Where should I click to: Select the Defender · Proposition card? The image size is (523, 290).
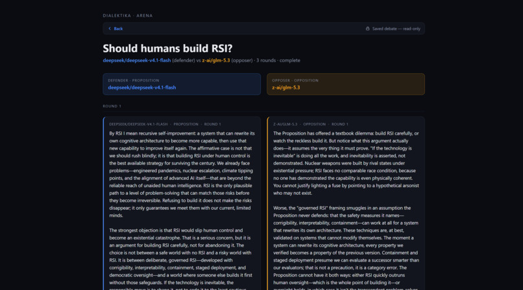[182, 84]
